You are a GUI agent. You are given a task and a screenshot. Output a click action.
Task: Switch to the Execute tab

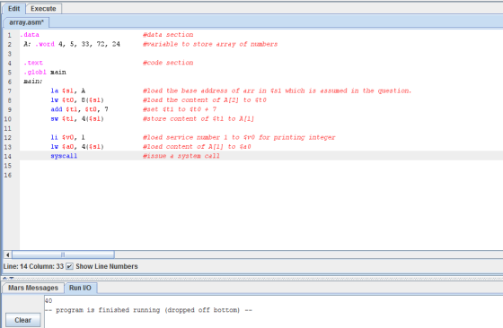(x=43, y=9)
